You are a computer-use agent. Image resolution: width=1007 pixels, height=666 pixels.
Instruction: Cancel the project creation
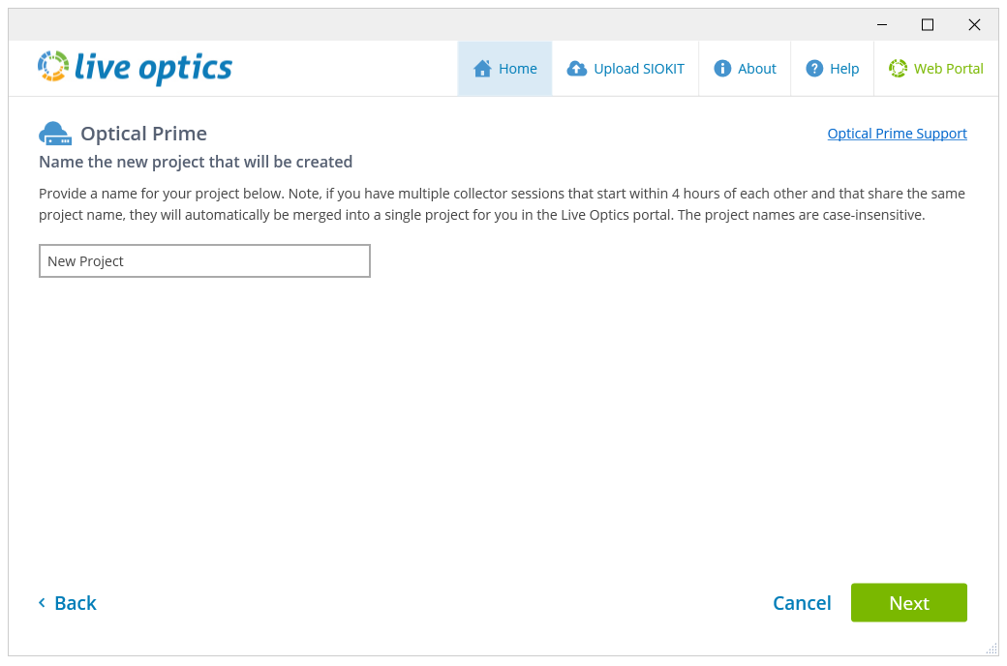click(x=802, y=603)
